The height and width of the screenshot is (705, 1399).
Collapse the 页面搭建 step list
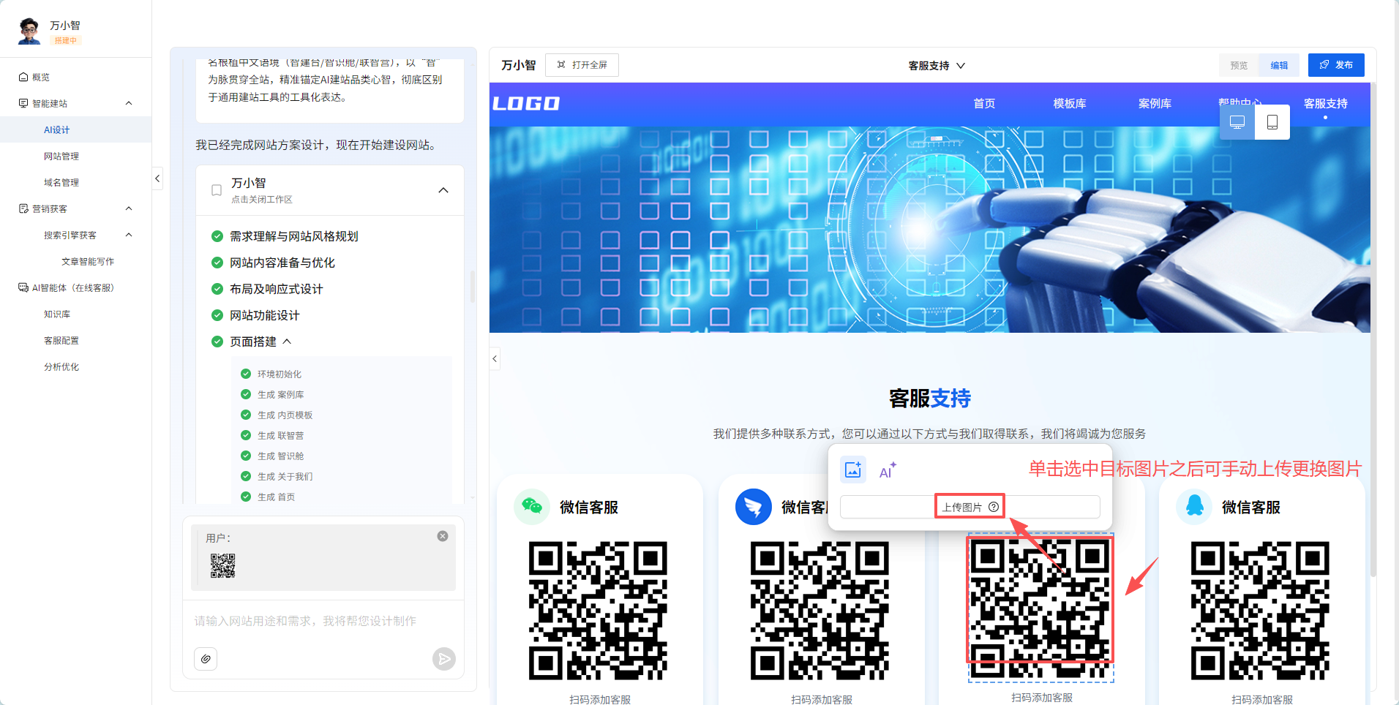[287, 342]
